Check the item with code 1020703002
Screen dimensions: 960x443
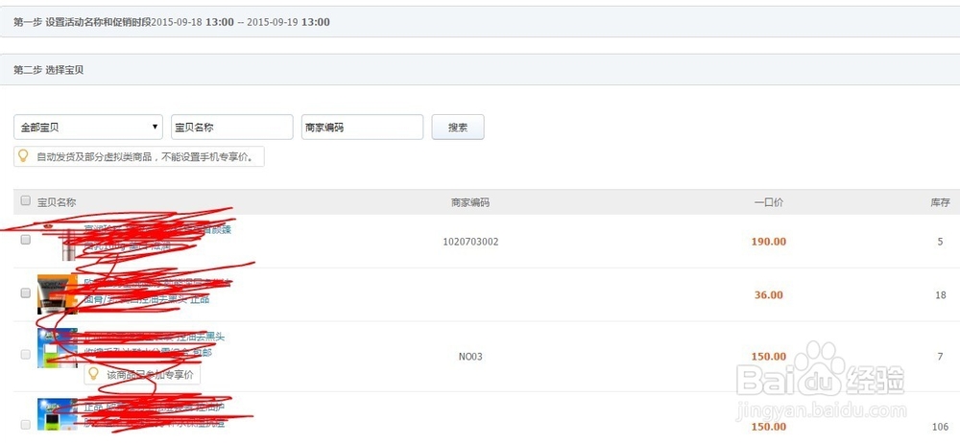(x=25, y=241)
